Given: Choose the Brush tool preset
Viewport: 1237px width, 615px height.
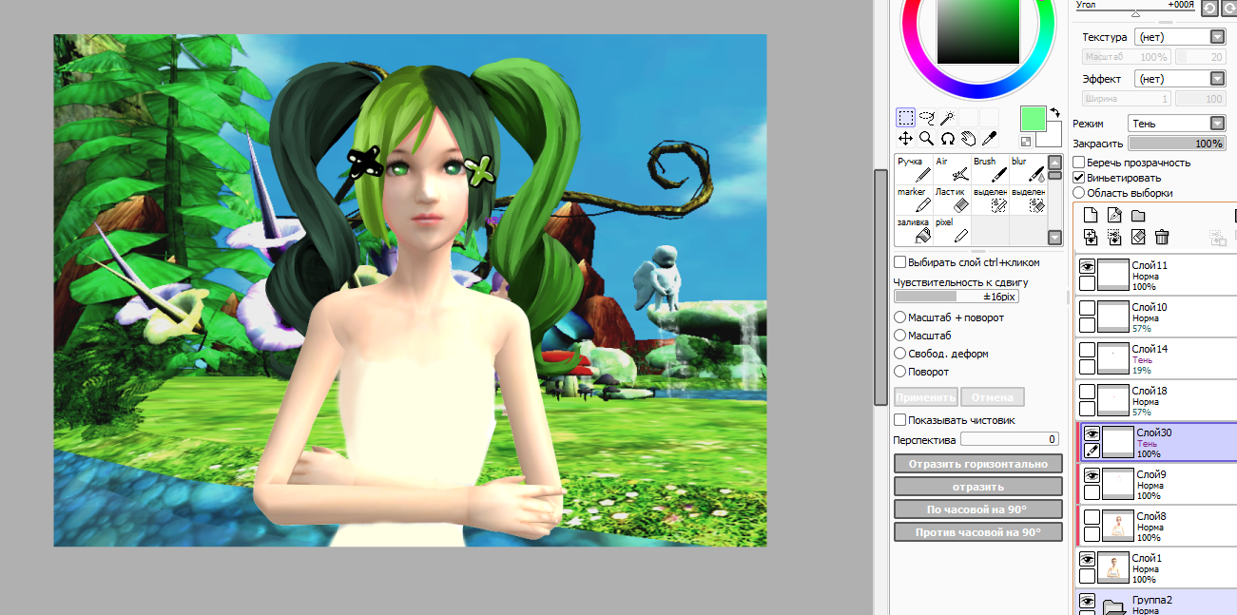Looking at the screenshot, I should pos(990,169).
